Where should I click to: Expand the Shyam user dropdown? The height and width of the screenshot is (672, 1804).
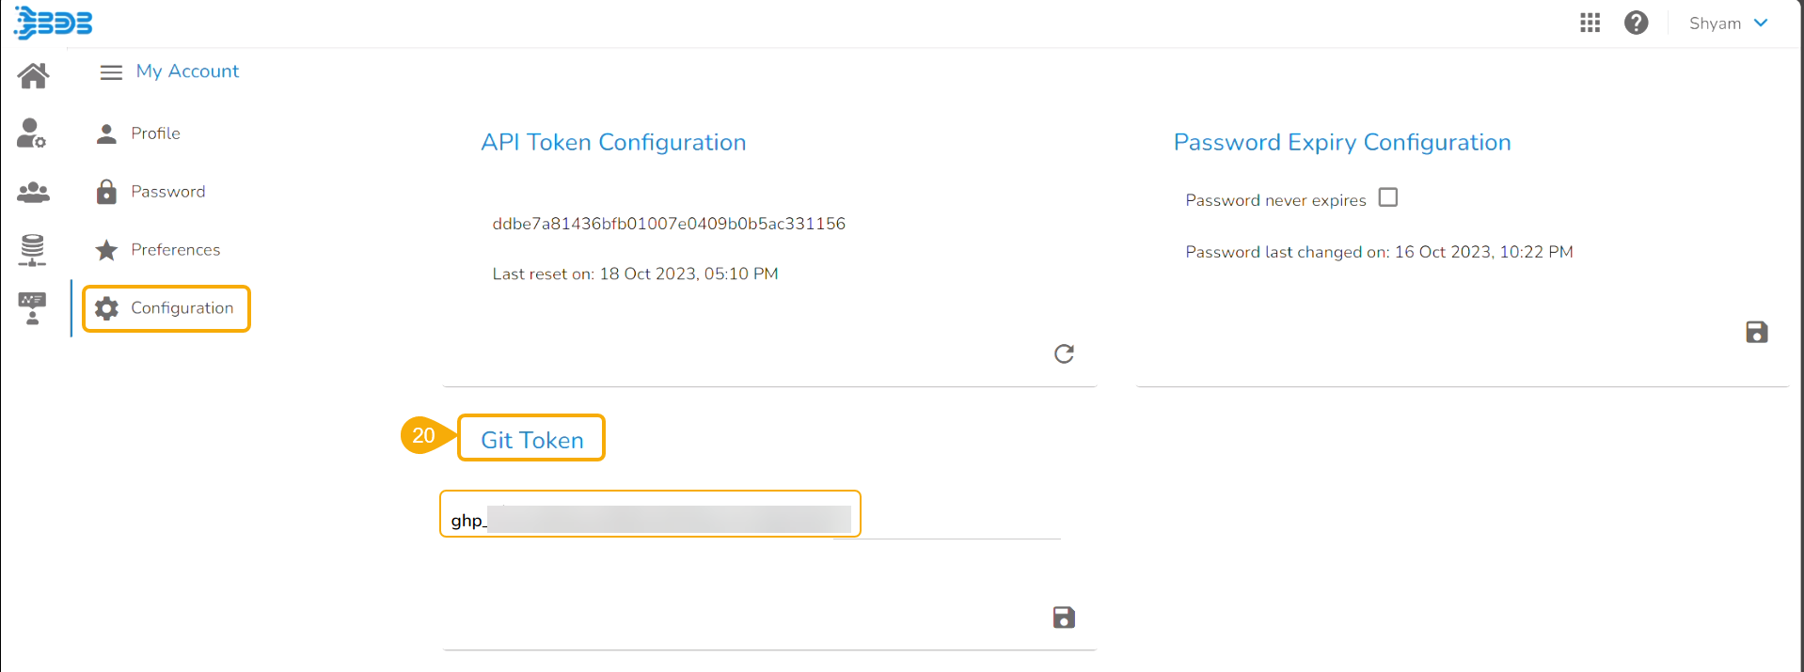click(1729, 23)
